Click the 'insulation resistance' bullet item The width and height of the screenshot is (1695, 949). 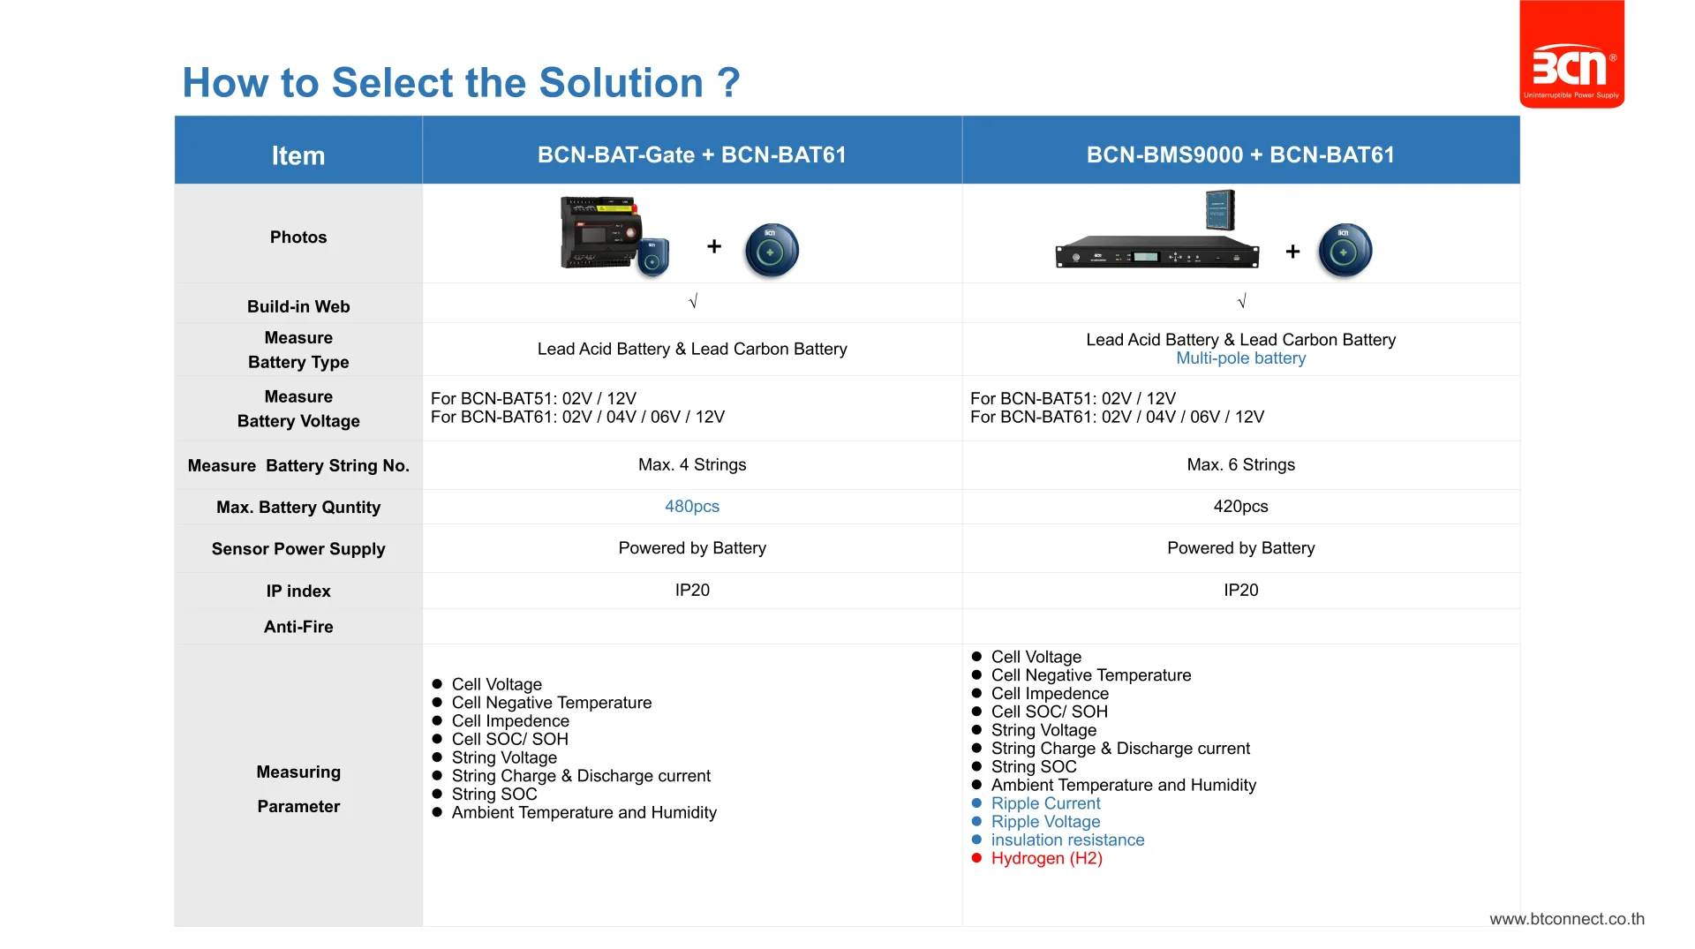coord(1067,840)
